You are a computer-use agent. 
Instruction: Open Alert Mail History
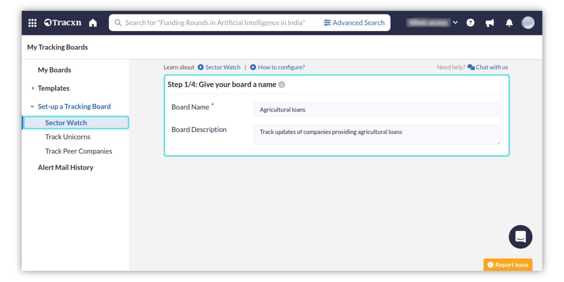tap(66, 167)
